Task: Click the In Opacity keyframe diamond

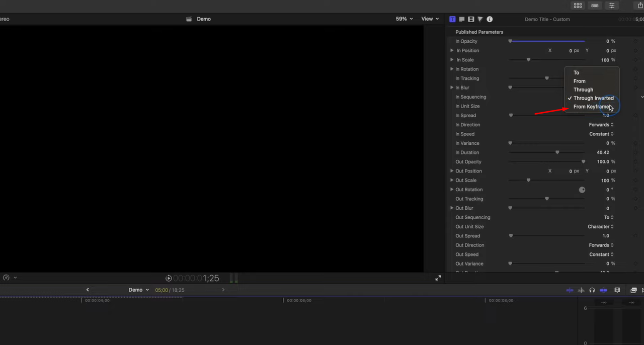Action: coord(636,41)
